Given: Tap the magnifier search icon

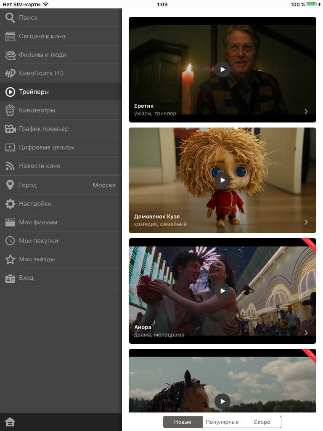Looking at the screenshot, I should tap(10, 18).
